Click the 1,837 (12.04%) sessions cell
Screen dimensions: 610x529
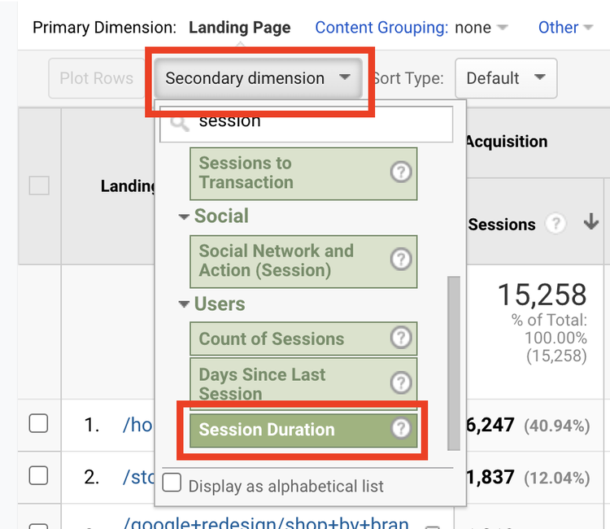click(528, 477)
